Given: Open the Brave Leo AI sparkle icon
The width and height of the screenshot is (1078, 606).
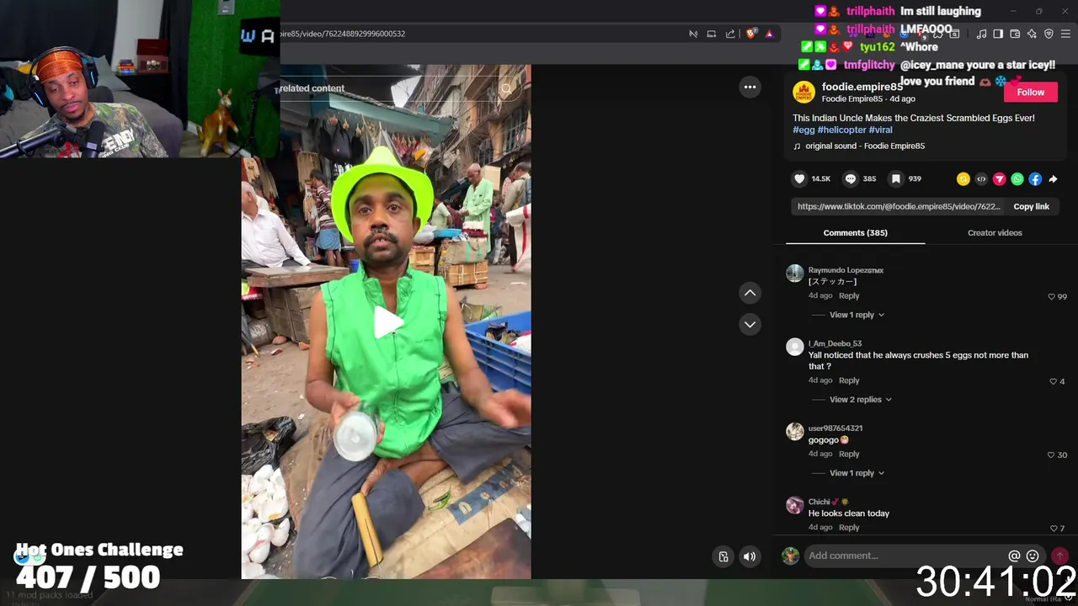Looking at the screenshot, I should click(x=1032, y=34).
